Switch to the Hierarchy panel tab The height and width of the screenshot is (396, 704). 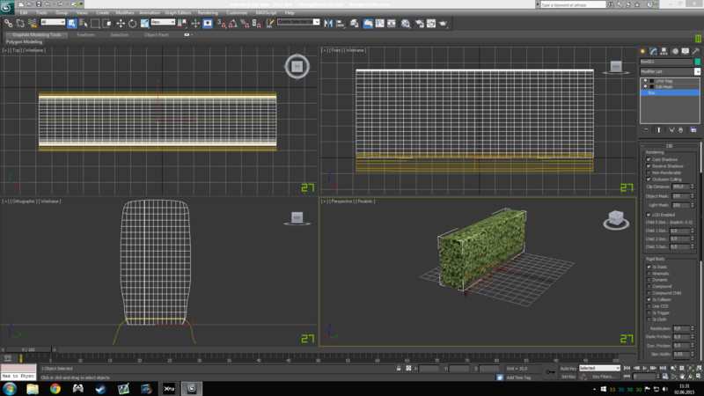point(664,51)
